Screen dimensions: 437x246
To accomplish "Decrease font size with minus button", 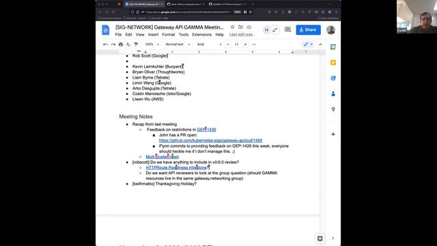I will click(227, 44).
